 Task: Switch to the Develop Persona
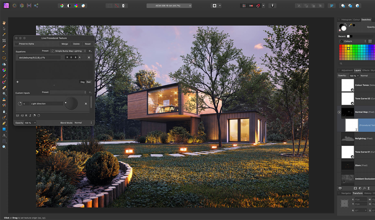[22, 5]
